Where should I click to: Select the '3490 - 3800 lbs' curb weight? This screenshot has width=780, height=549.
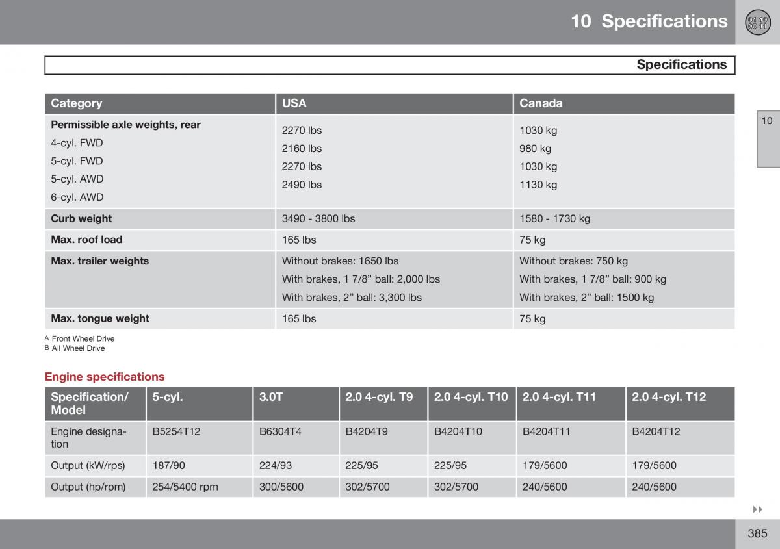click(x=318, y=219)
